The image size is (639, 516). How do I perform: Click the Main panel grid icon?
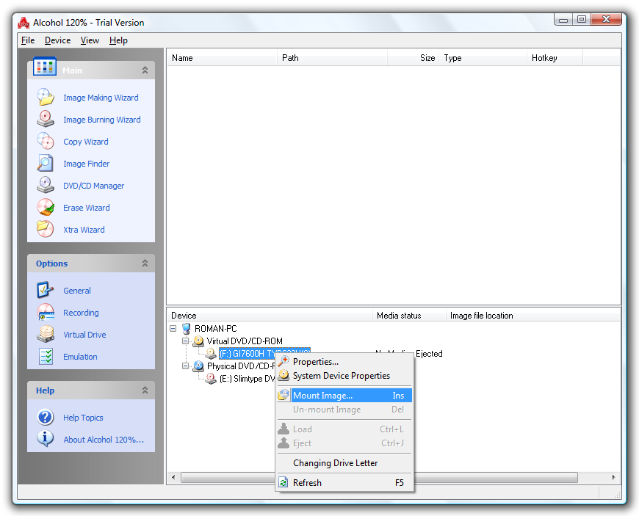click(x=45, y=66)
